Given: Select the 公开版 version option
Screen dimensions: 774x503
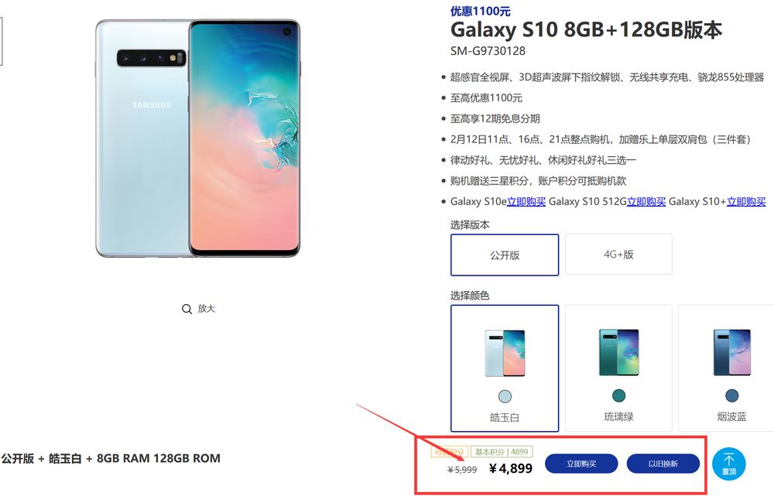Looking at the screenshot, I should tap(505, 255).
